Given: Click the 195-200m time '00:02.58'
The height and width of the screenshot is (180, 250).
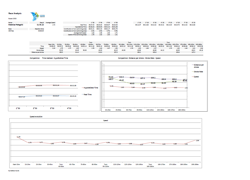Looking at the screenshot, I should (x=200, y=46).
